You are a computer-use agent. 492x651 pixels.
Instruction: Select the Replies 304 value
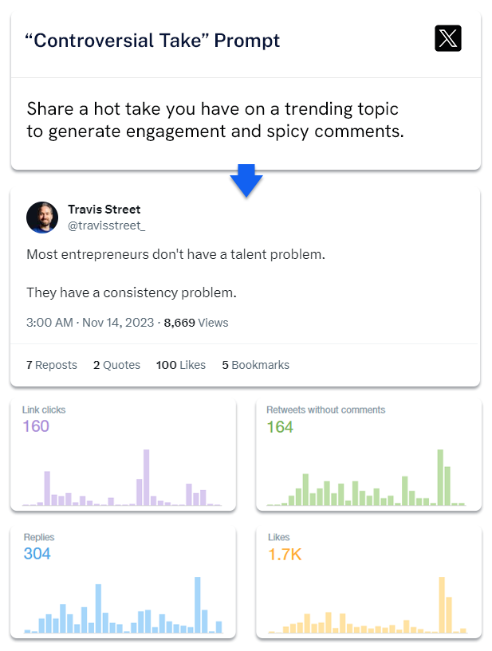[x=37, y=554]
